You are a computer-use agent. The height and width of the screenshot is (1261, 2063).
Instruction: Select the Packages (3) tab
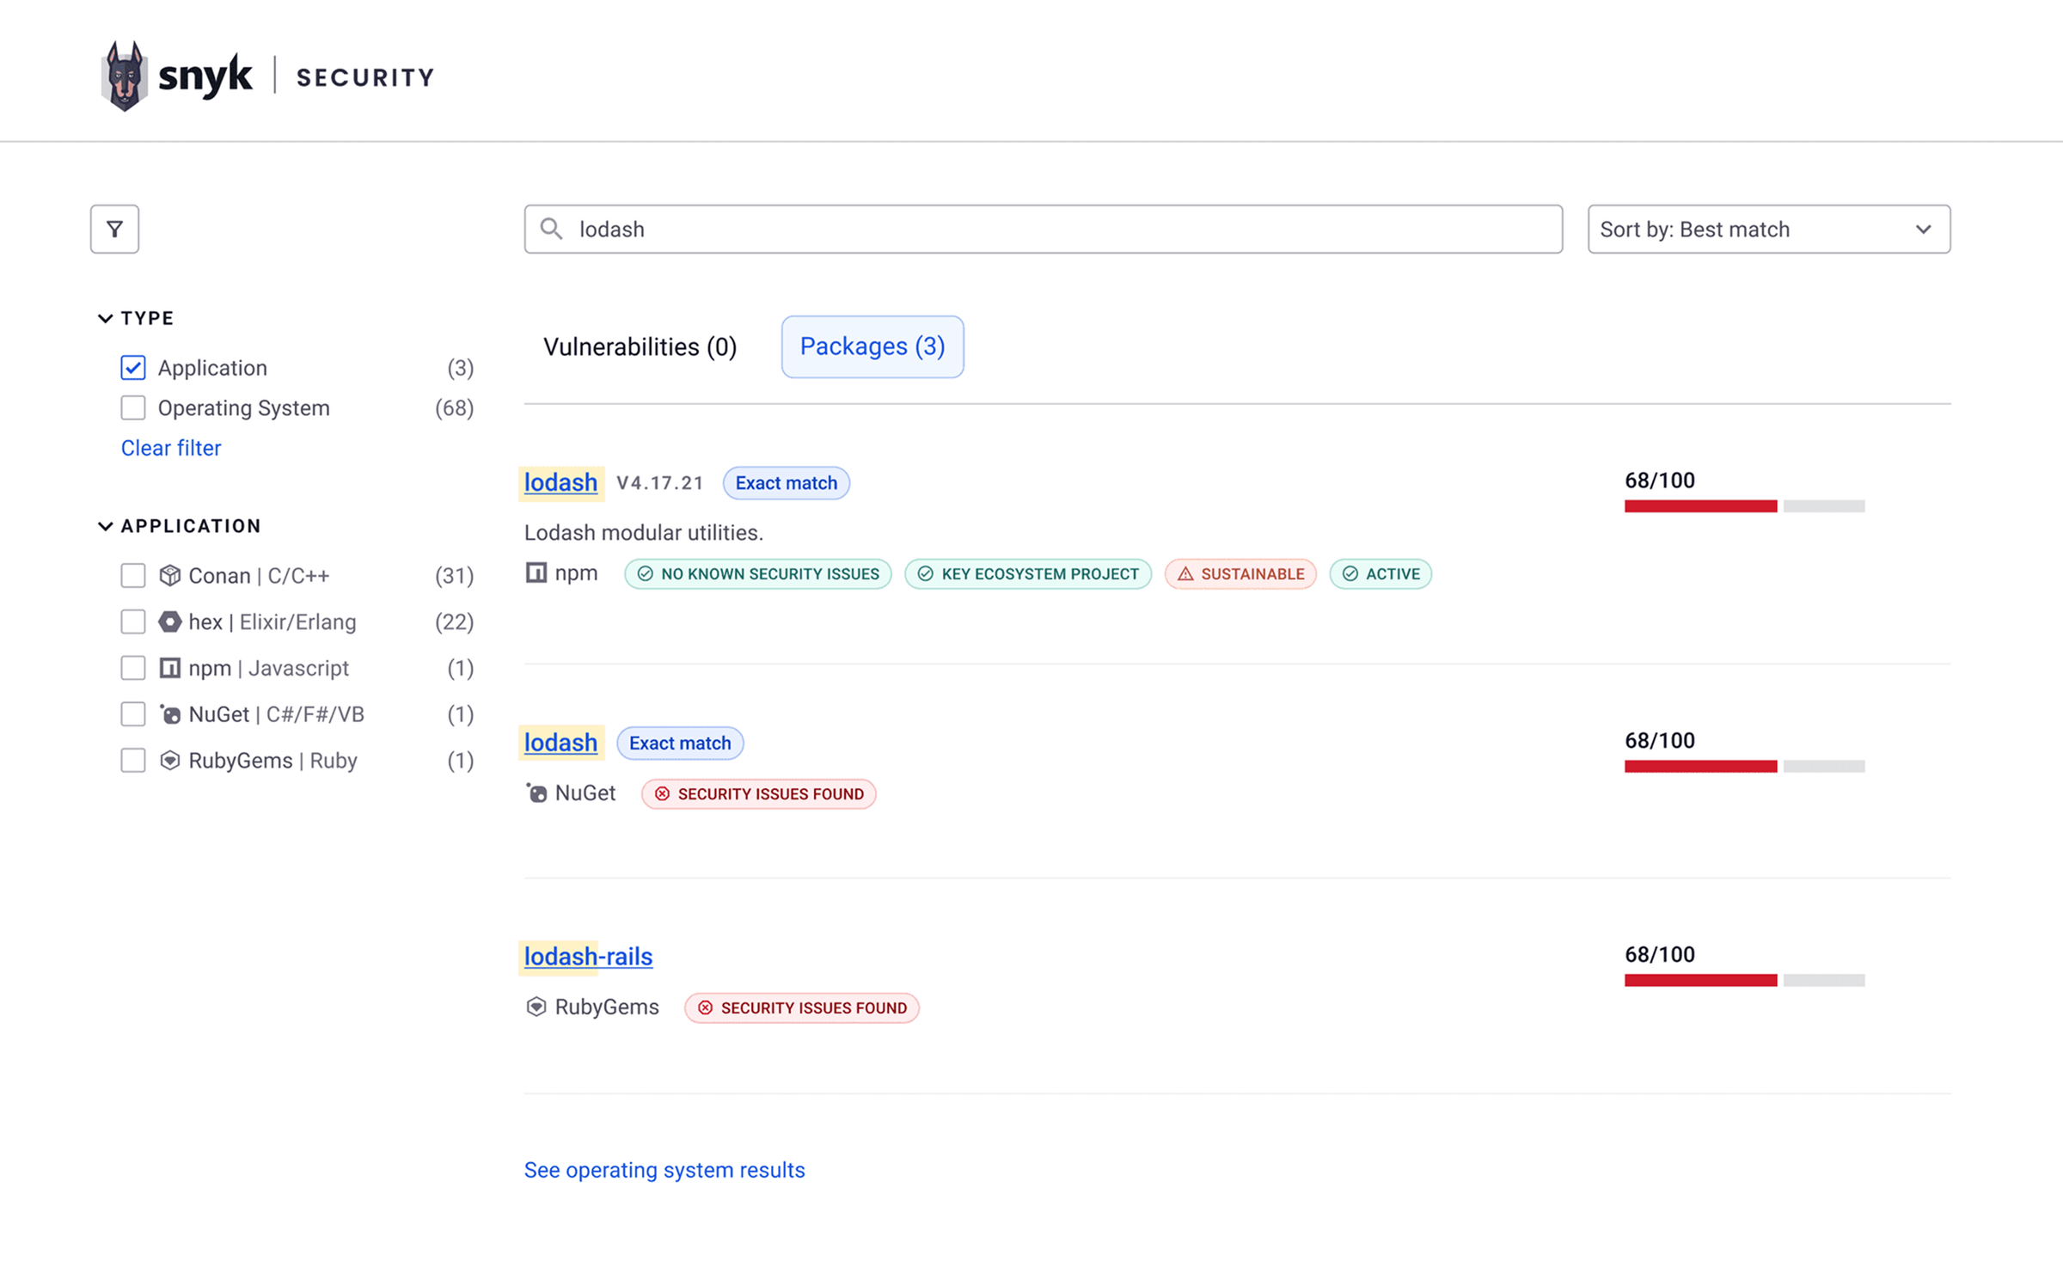coord(872,346)
